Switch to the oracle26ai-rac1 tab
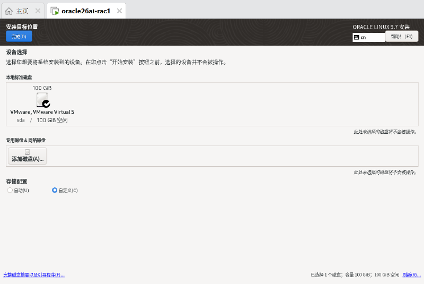This screenshot has width=424, height=284. pos(86,11)
